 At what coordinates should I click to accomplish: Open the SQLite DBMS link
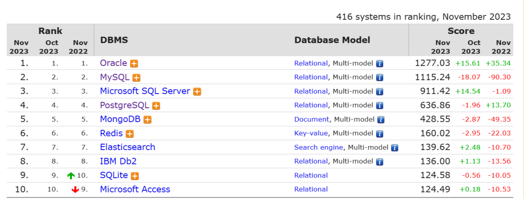(114, 175)
